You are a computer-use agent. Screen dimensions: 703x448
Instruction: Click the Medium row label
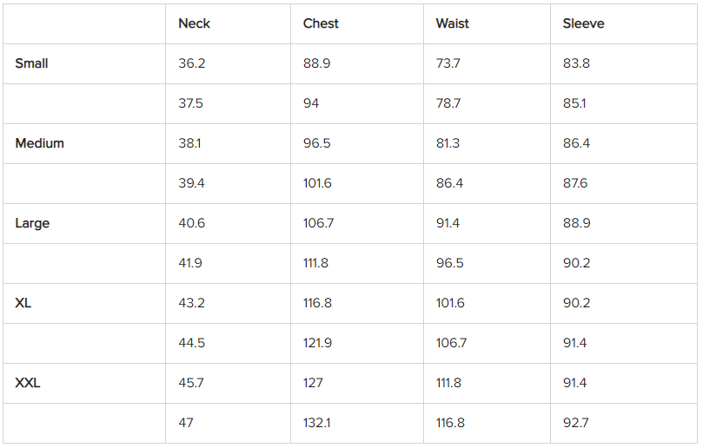pos(40,143)
